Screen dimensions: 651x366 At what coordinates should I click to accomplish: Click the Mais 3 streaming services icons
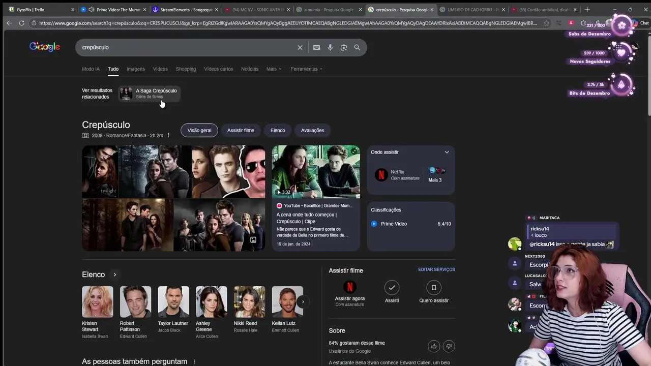coord(437,170)
